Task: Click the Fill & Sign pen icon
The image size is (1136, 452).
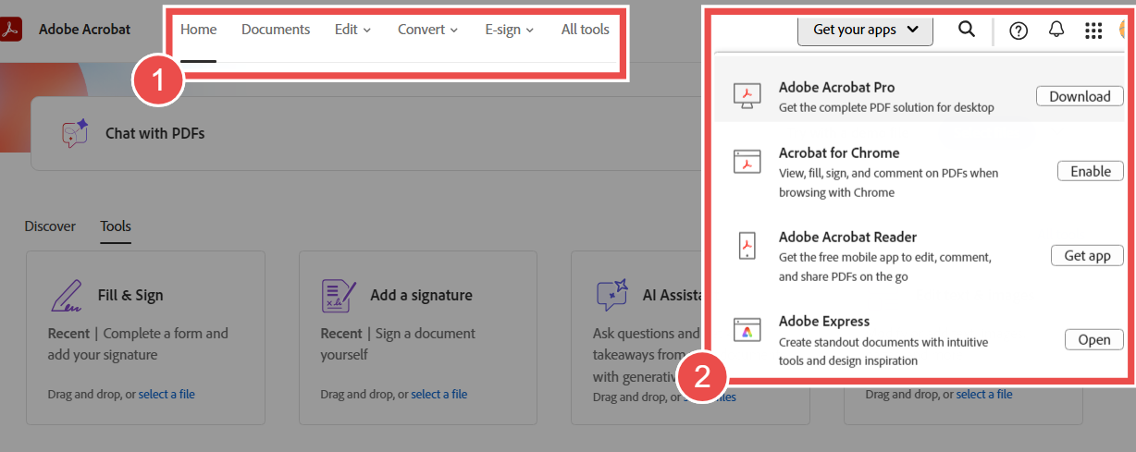Action: 66,296
